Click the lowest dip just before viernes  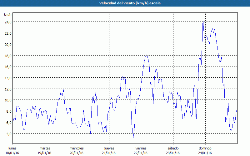(x=133, y=137)
